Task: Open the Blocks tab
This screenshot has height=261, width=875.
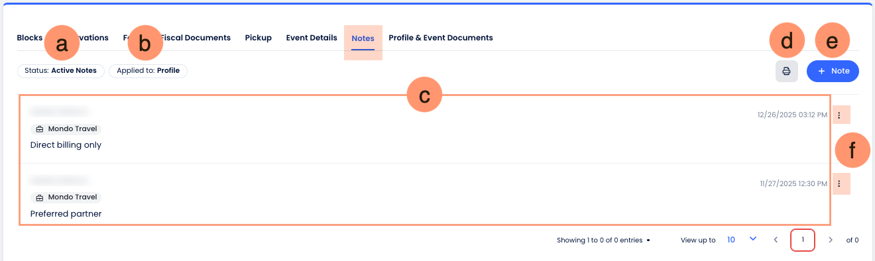Action: click(29, 38)
